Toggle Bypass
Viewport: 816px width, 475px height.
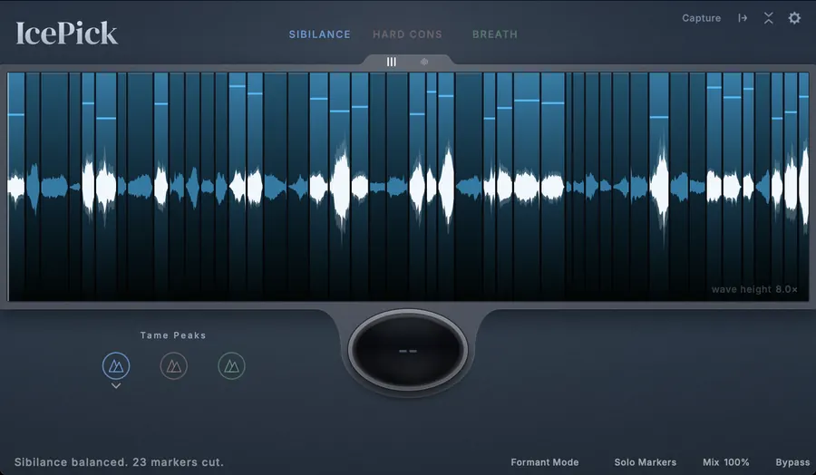point(792,462)
